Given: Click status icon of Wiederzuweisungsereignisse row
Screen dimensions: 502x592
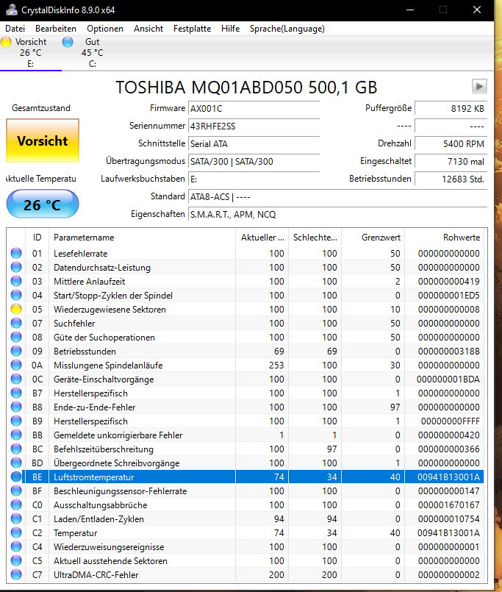Looking at the screenshot, I should coord(16,546).
